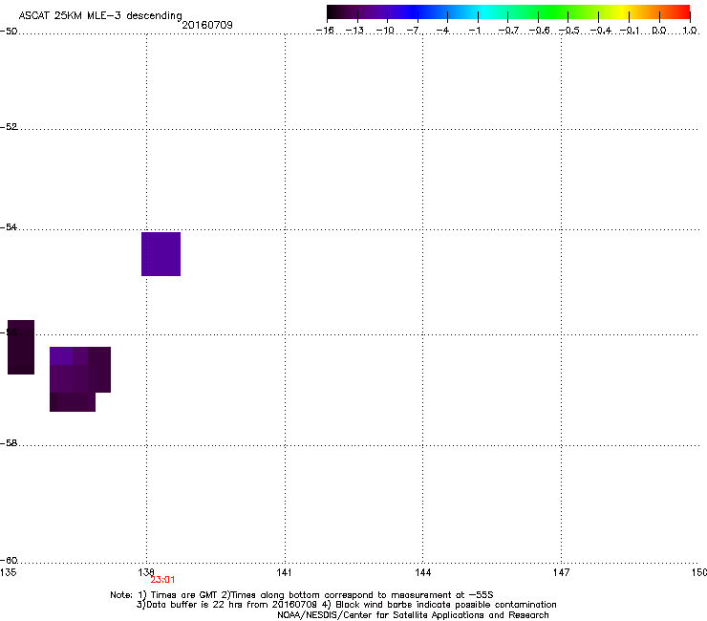Image resolution: width=707 pixels, height=621 pixels.
Task: Click the -52 latitude axis label
Action: 9,127
